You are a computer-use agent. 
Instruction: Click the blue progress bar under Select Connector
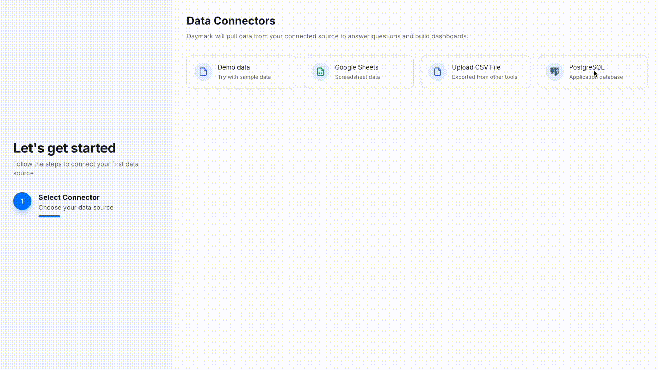[x=49, y=216]
